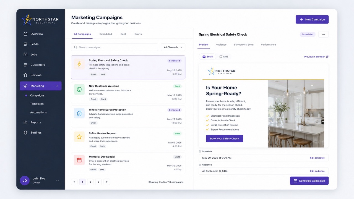This screenshot has width=354, height=199.
Task: Click the outlet icon of New Customer Welcome
Action: [x=79, y=90]
